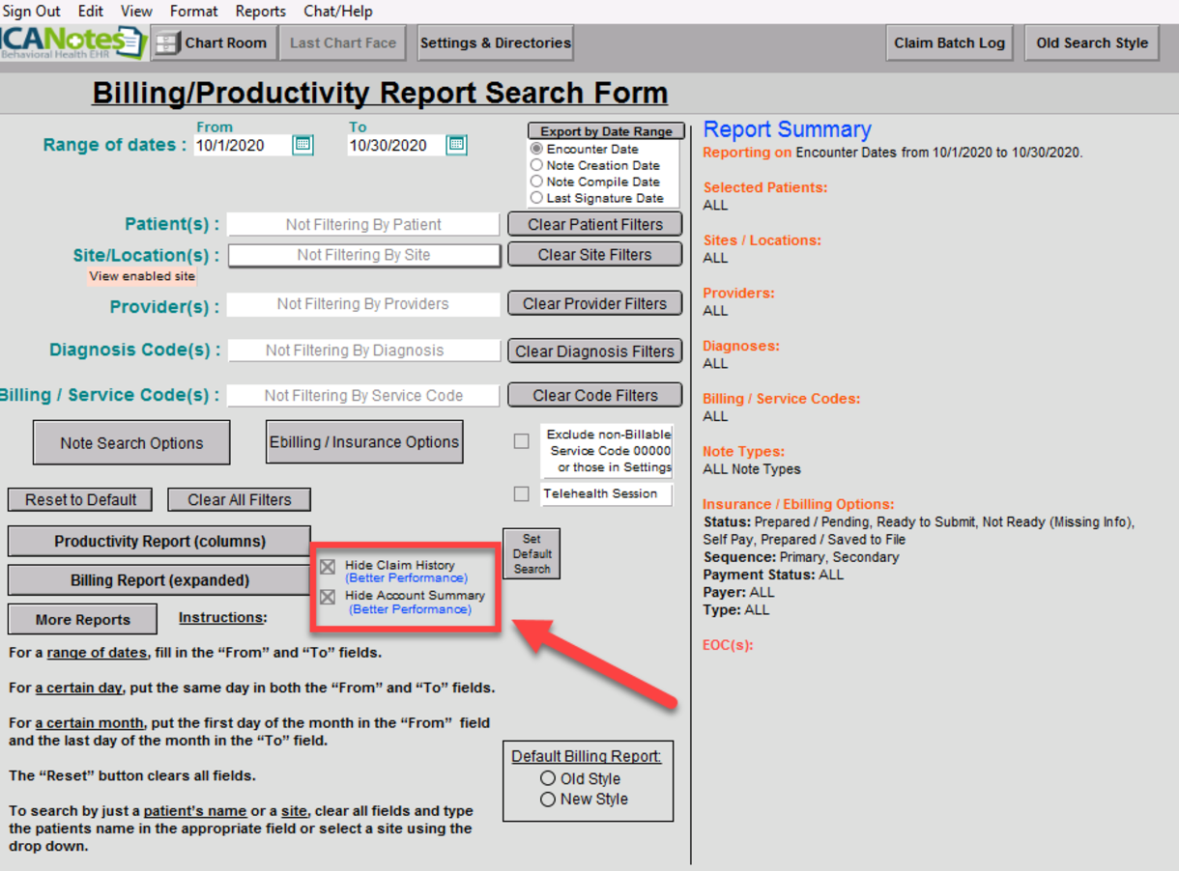Run Billing Report (expanded)
Image resolution: width=1179 pixels, height=871 pixels.
point(159,580)
